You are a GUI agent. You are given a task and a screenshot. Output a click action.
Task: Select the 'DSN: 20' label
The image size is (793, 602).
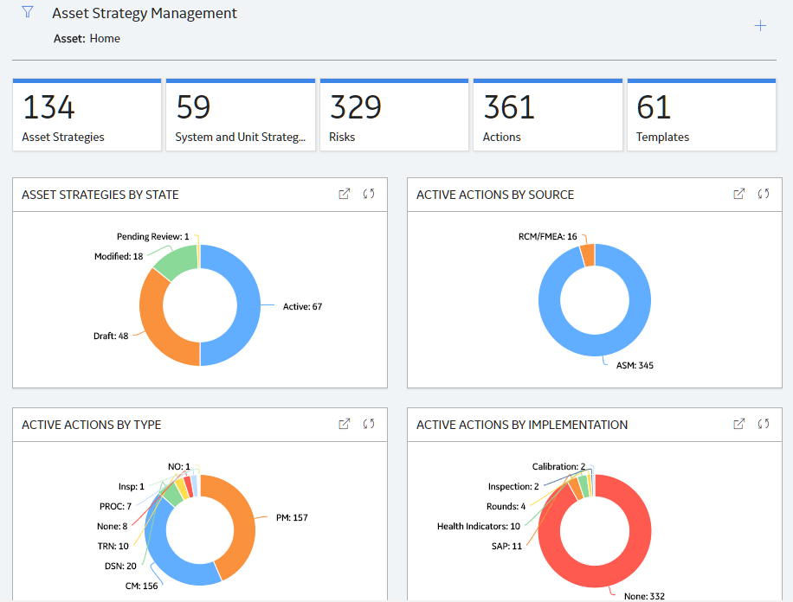[120, 566]
